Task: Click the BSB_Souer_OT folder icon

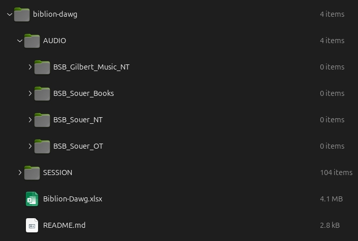Action: (42, 146)
